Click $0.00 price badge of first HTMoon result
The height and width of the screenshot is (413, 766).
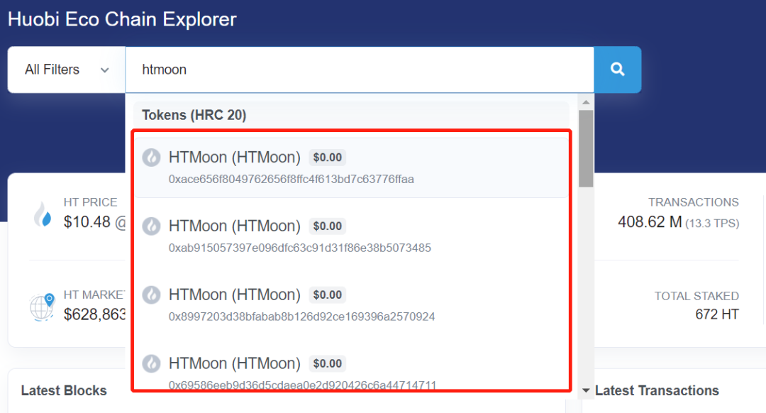[327, 158]
